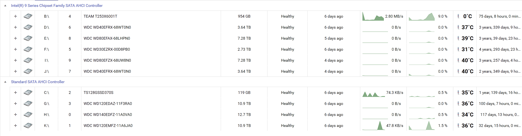This screenshot has height=136, width=522.
Task: Expand the TS128GSSD370S drive row
Action: click(16, 93)
